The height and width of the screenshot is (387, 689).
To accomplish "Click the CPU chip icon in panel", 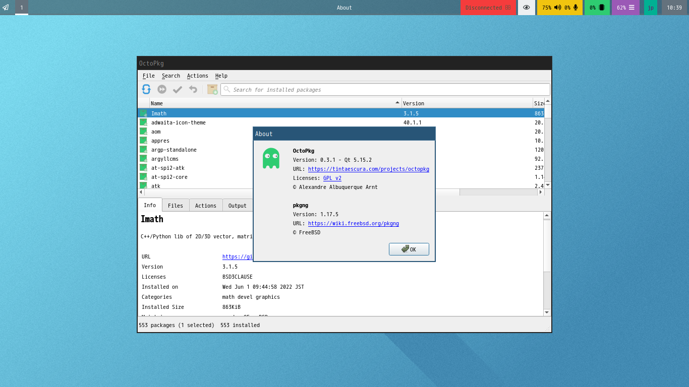I will pyautogui.click(x=602, y=8).
